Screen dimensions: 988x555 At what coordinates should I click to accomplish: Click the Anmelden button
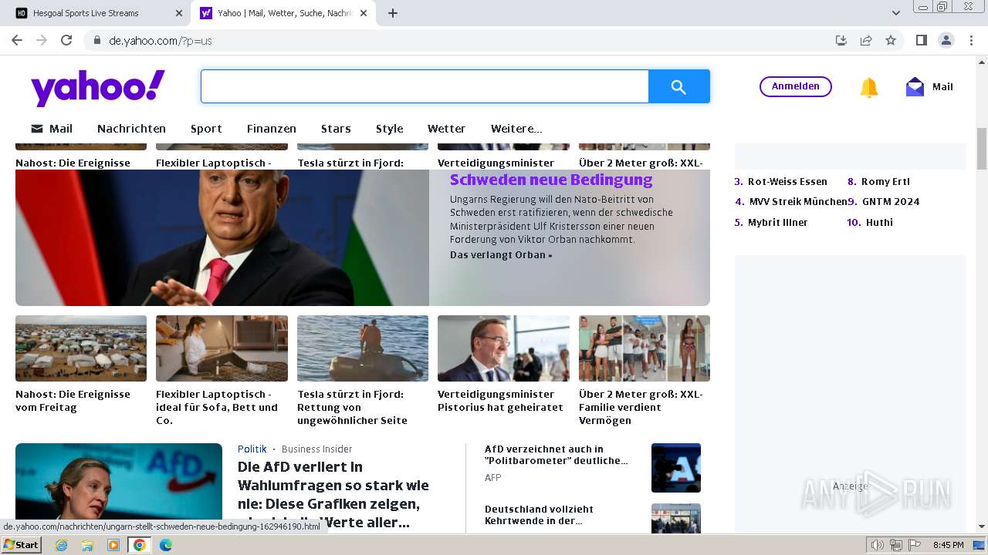coord(796,86)
